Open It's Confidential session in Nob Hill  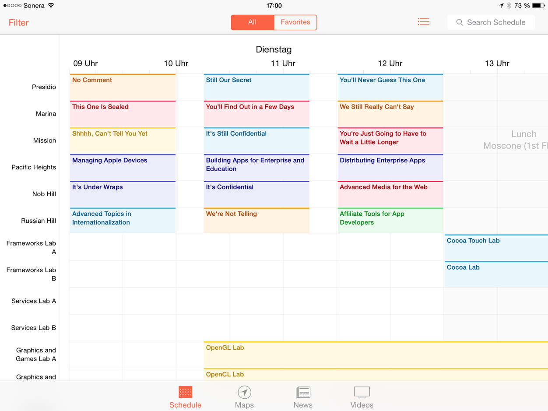(x=256, y=194)
